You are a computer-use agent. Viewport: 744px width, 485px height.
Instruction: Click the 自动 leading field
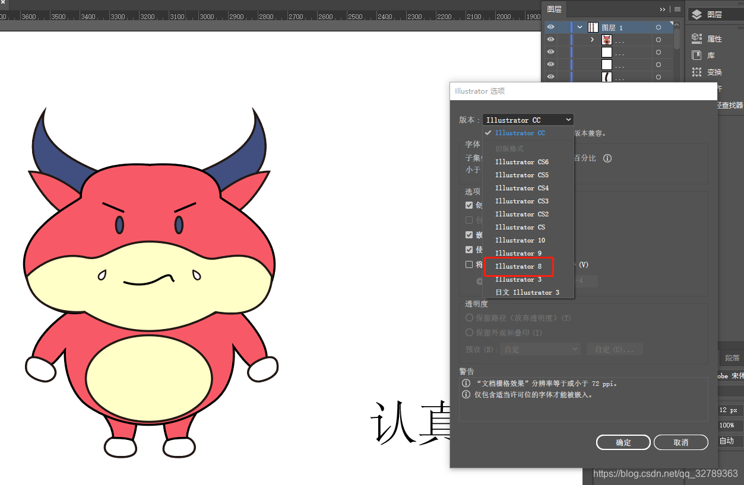729,441
